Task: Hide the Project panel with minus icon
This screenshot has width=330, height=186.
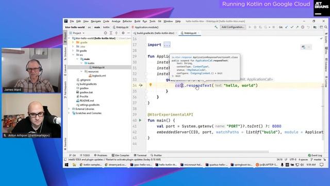Action: (128, 33)
